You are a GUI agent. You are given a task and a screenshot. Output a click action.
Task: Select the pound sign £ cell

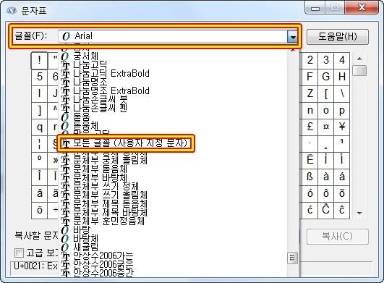(310, 127)
